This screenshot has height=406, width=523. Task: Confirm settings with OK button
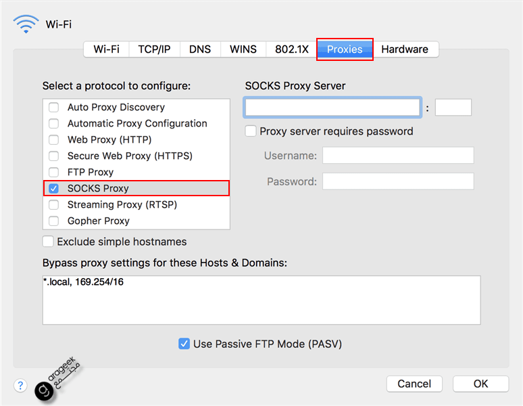coord(480,384)
